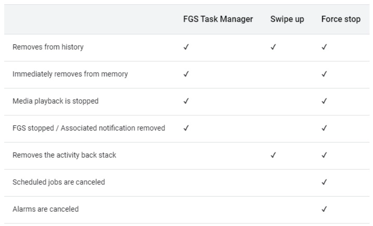Click FGS Task Manager checkmark for Immediately removes from memory
The image size is (373, 226).
coord(185,74)
